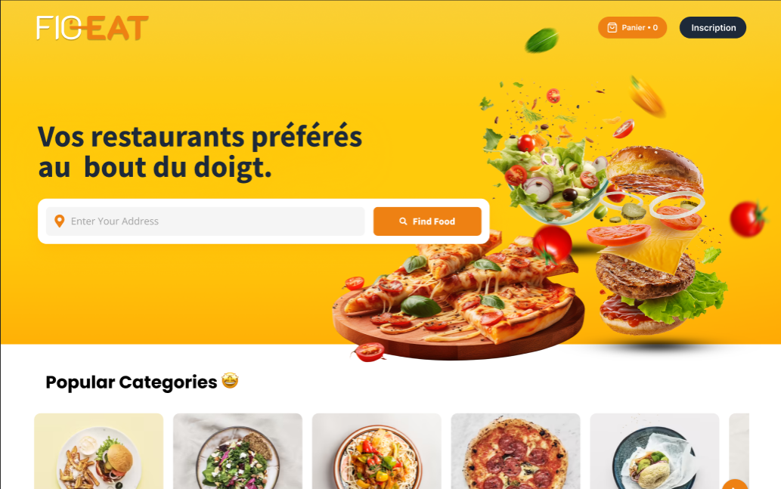Image resolution: width=781 pixels, height=489 pixels.
Task: Click the headline Vos restaurants préférés
Action: (200, 137)
